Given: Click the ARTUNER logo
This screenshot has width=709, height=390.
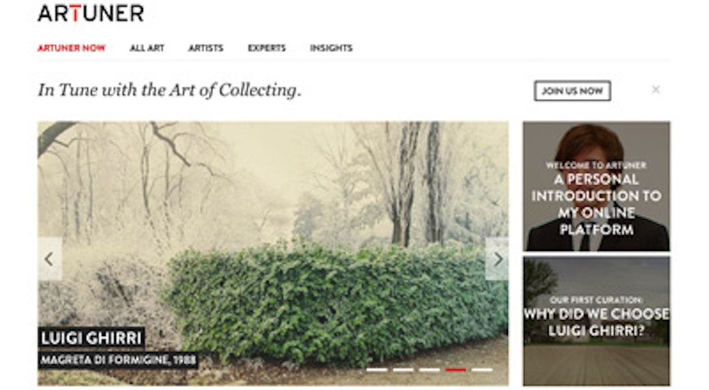Looking at the screenshot, I should pyautogui.click(x=91, y=14).
